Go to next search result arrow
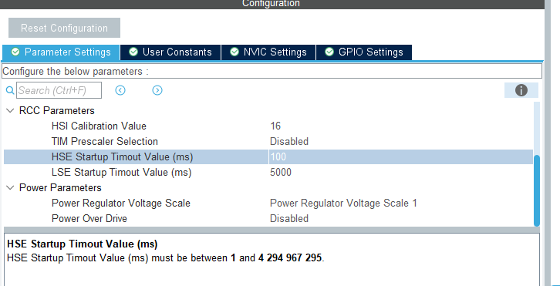The image size is (560, 286). pos(157,90)
